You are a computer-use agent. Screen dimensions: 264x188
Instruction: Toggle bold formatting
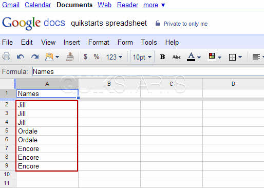162,57
